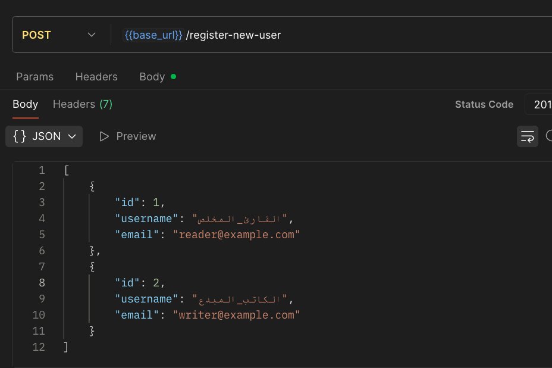
Task: Click the Preview play triangle icon
Action: tap(104, 136)
